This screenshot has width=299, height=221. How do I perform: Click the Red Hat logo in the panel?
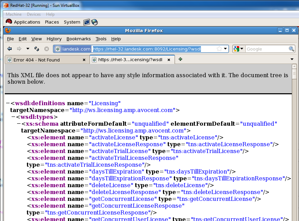(9, 22)
